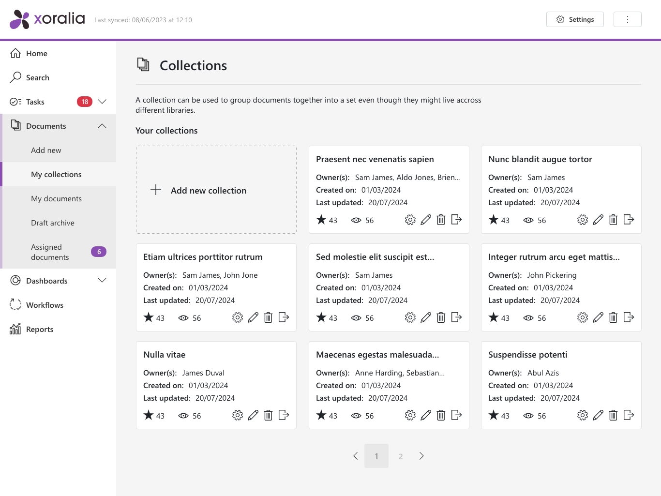The width and height of the screenshot is (661, 496).
Task: Toggle watch eye on Nunc blandit card
Action: [528, 220]
